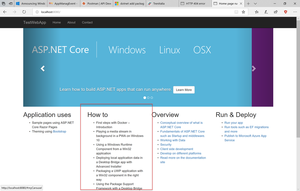Click the page vertical scrollbar thumb
300x191 pixels.
click(298, 79)
